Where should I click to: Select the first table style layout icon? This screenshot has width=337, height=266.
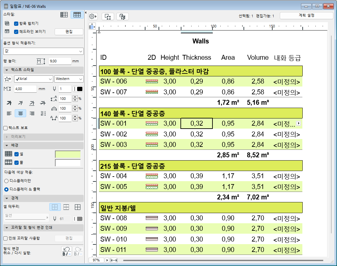64,15
